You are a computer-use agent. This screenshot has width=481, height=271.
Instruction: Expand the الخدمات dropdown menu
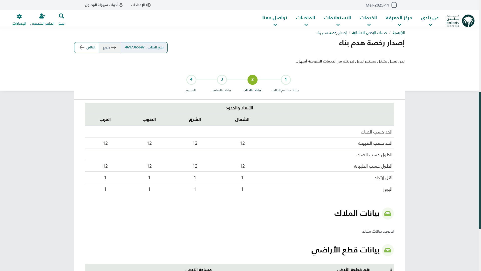click(368, 20)
